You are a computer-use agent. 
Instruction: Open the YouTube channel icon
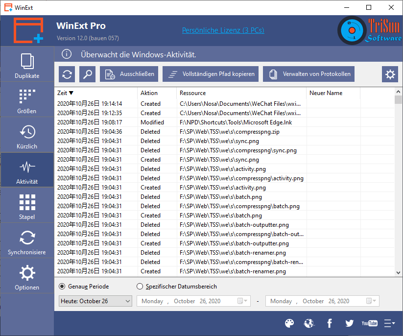[370, 323]
